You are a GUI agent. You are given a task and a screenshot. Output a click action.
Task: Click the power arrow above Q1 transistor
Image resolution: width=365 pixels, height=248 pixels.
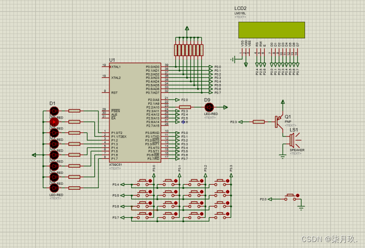pos(283,102)
